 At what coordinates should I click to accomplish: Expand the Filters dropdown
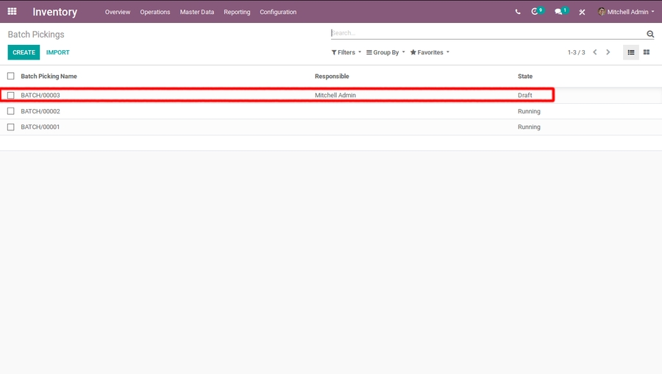click(x=346, y=52)
